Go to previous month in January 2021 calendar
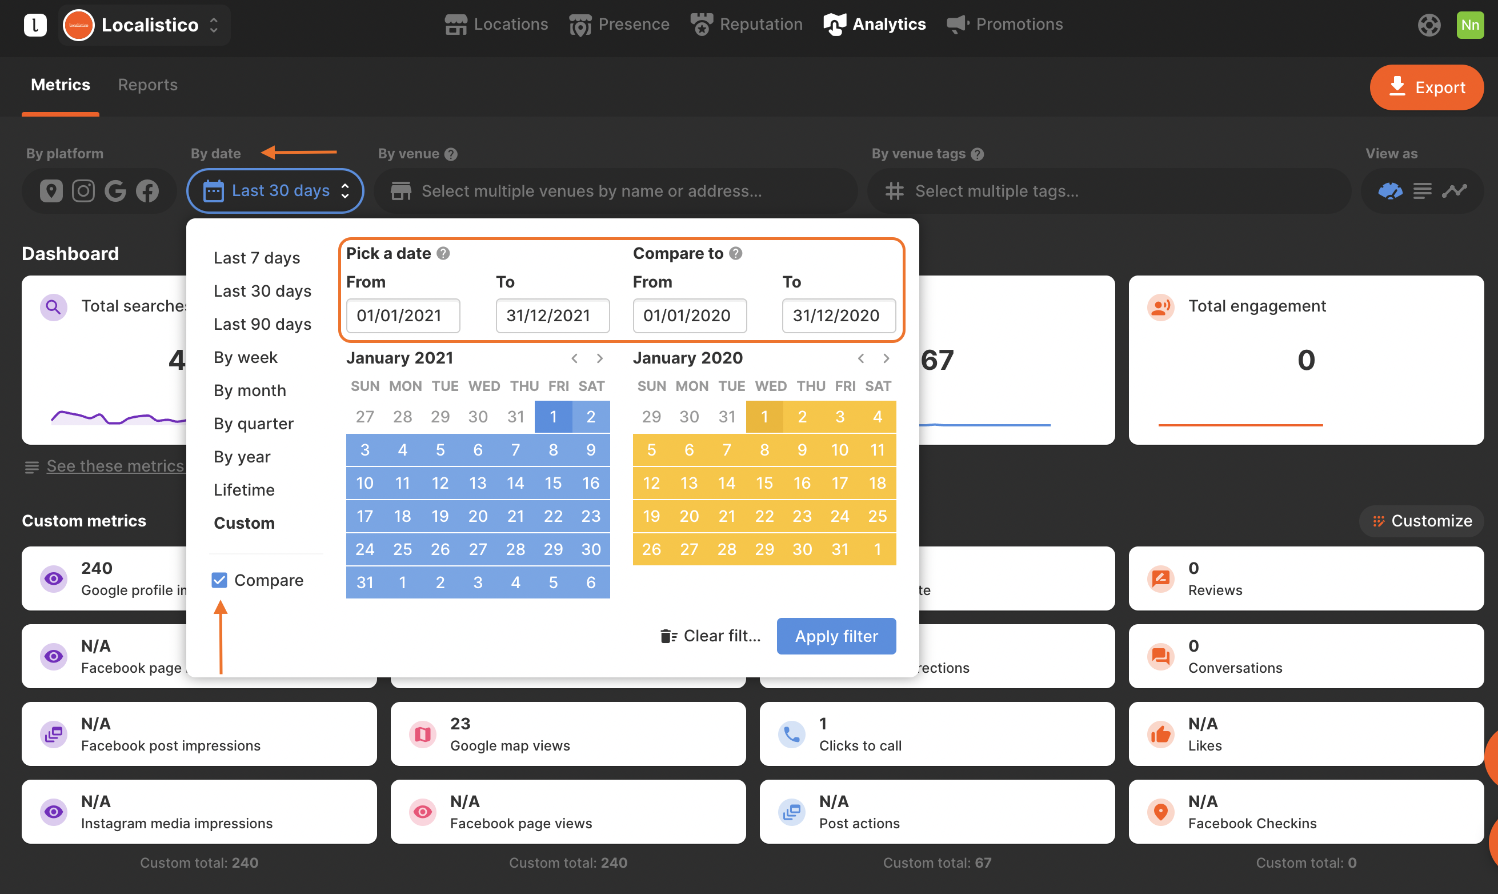The width and height of the screenshot is (1498, 894). coord(574,358)
